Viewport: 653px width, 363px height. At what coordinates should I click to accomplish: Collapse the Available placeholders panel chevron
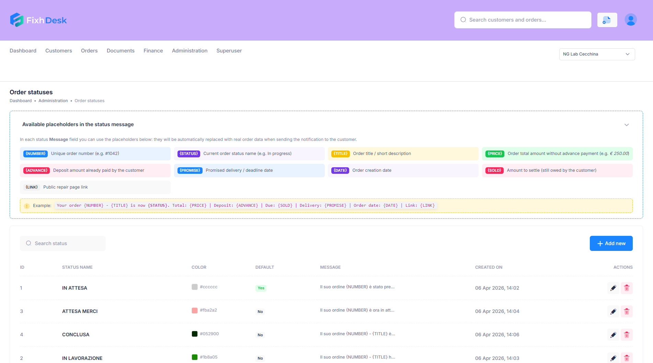pos(627,125)
